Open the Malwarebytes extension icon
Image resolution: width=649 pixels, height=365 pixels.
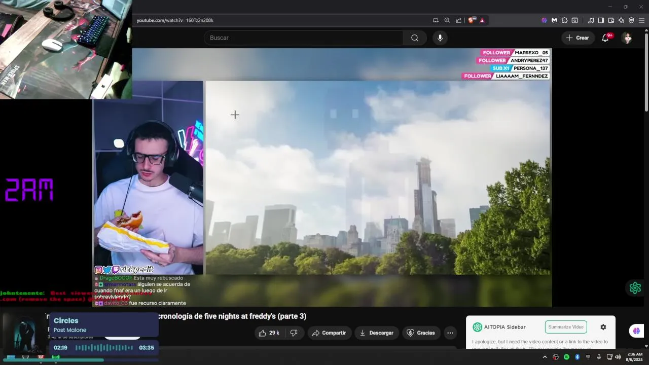point(554,20)
